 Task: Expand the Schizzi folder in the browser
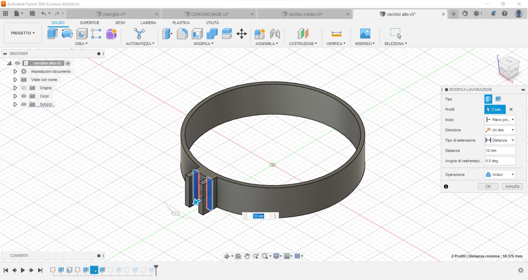(x=15, y=104)
